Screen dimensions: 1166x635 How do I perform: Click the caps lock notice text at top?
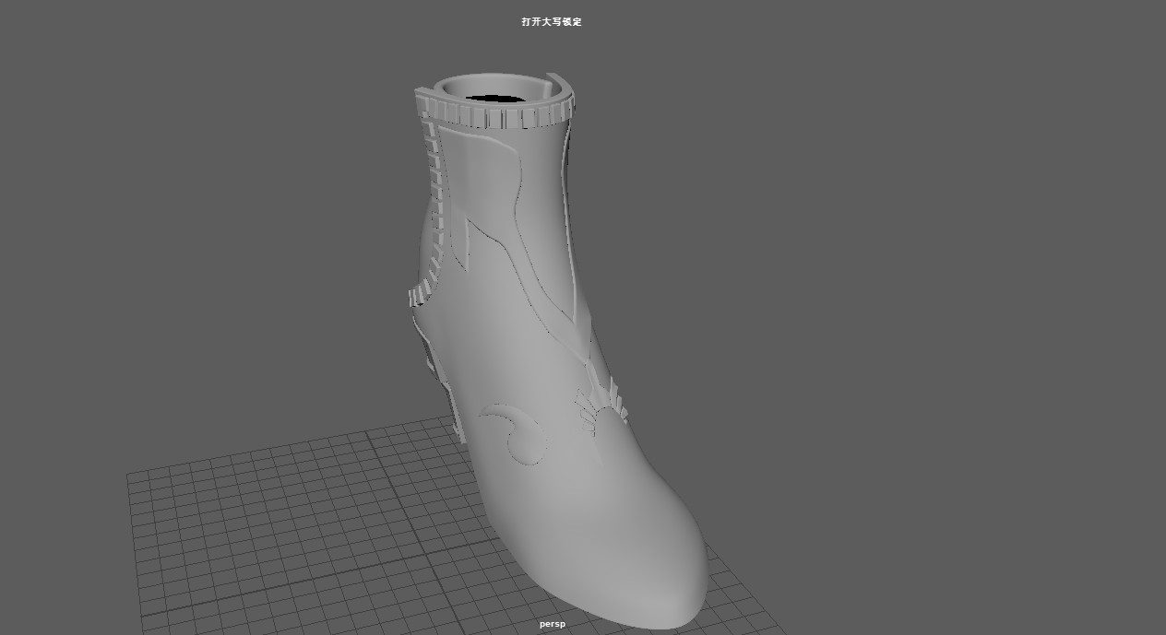[x=551, y=21]
